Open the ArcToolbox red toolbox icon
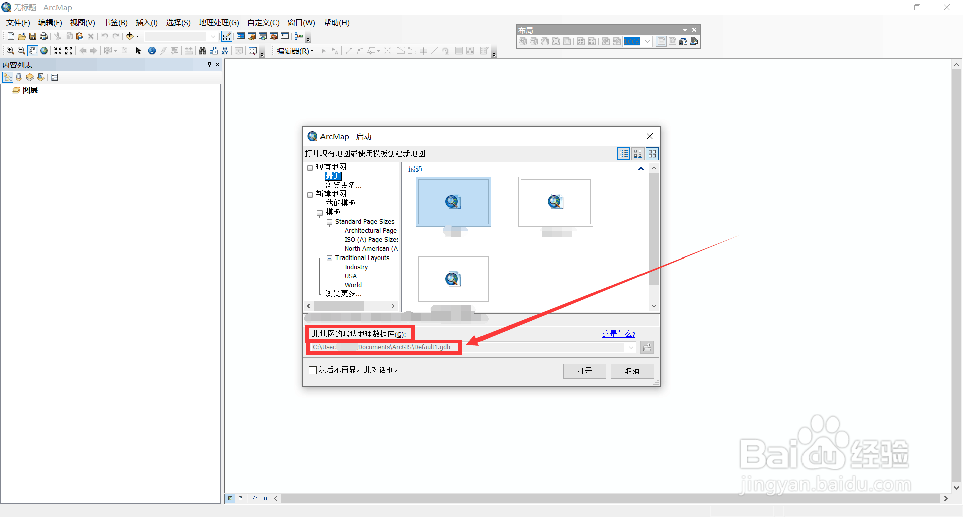Screen dimensions: 963x517 [274, 36]
